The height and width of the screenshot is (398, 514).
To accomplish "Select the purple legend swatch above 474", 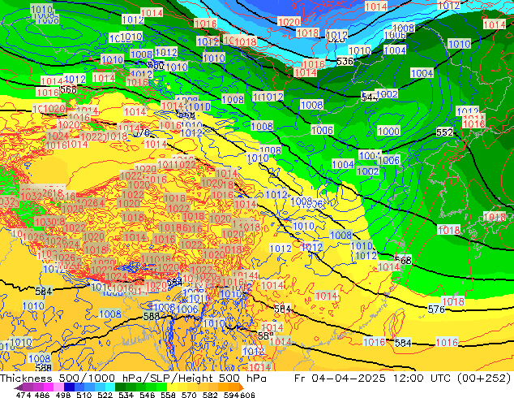I will tap(28, 387).
